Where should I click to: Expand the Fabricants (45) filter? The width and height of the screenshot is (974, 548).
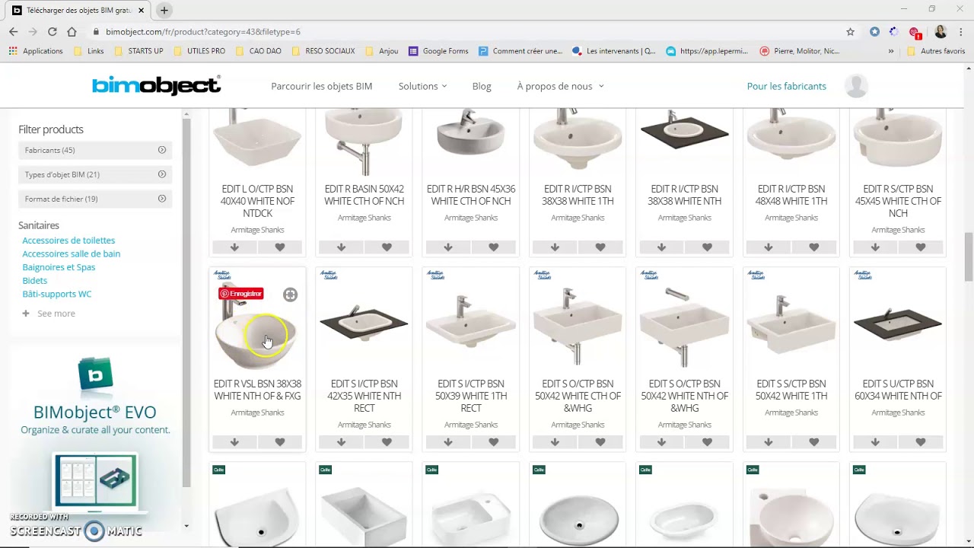95,150
